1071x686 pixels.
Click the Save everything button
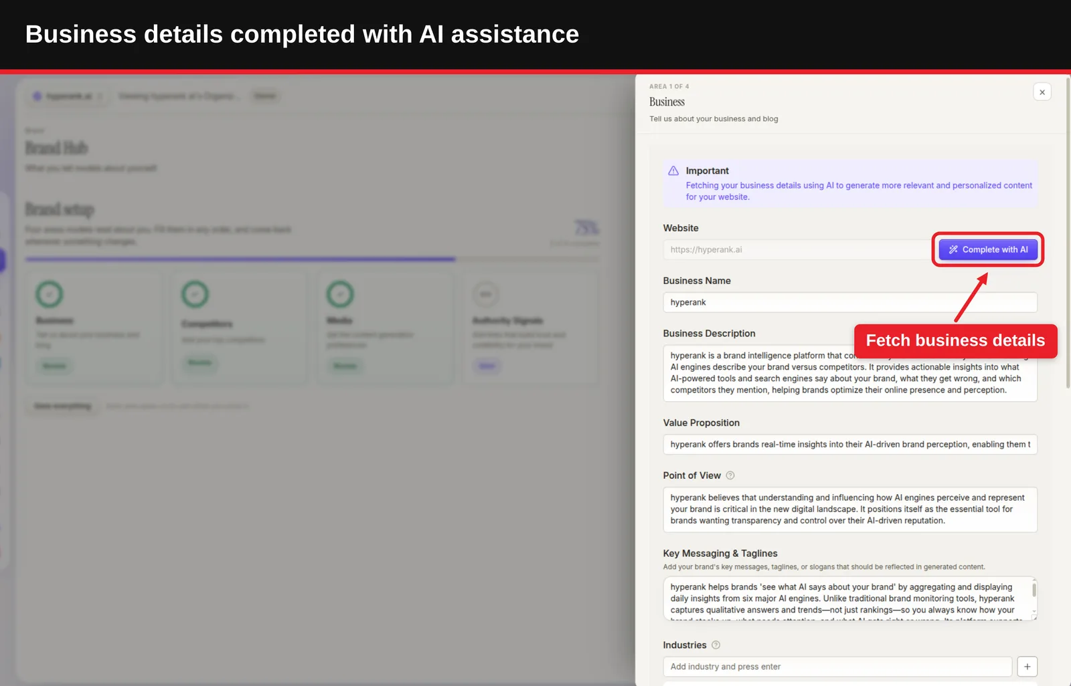click(62, 407)
